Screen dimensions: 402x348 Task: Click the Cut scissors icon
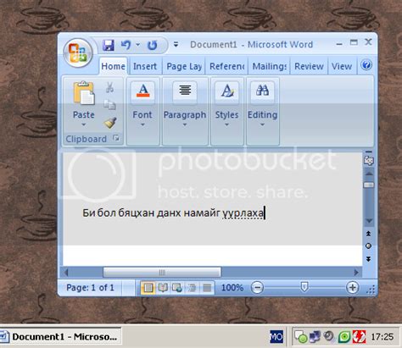point(109,87)
